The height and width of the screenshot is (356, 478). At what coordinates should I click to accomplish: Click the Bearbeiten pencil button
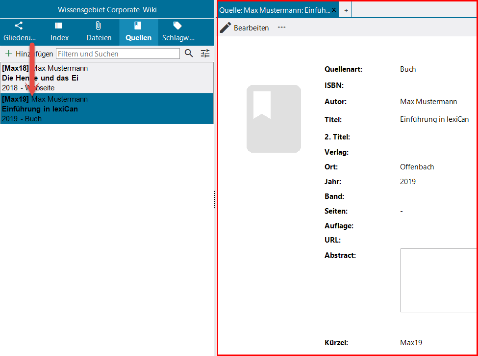pos(245,27)
